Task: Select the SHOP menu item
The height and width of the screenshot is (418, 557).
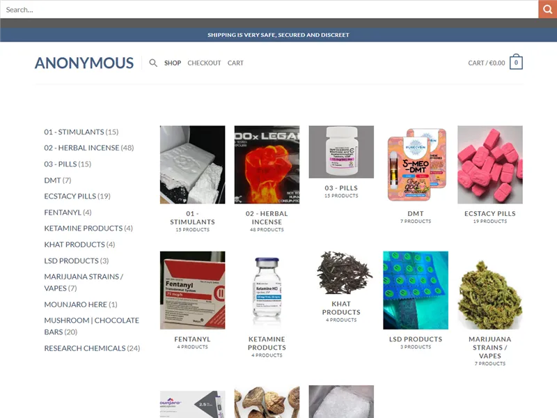Action: [172, 63]
